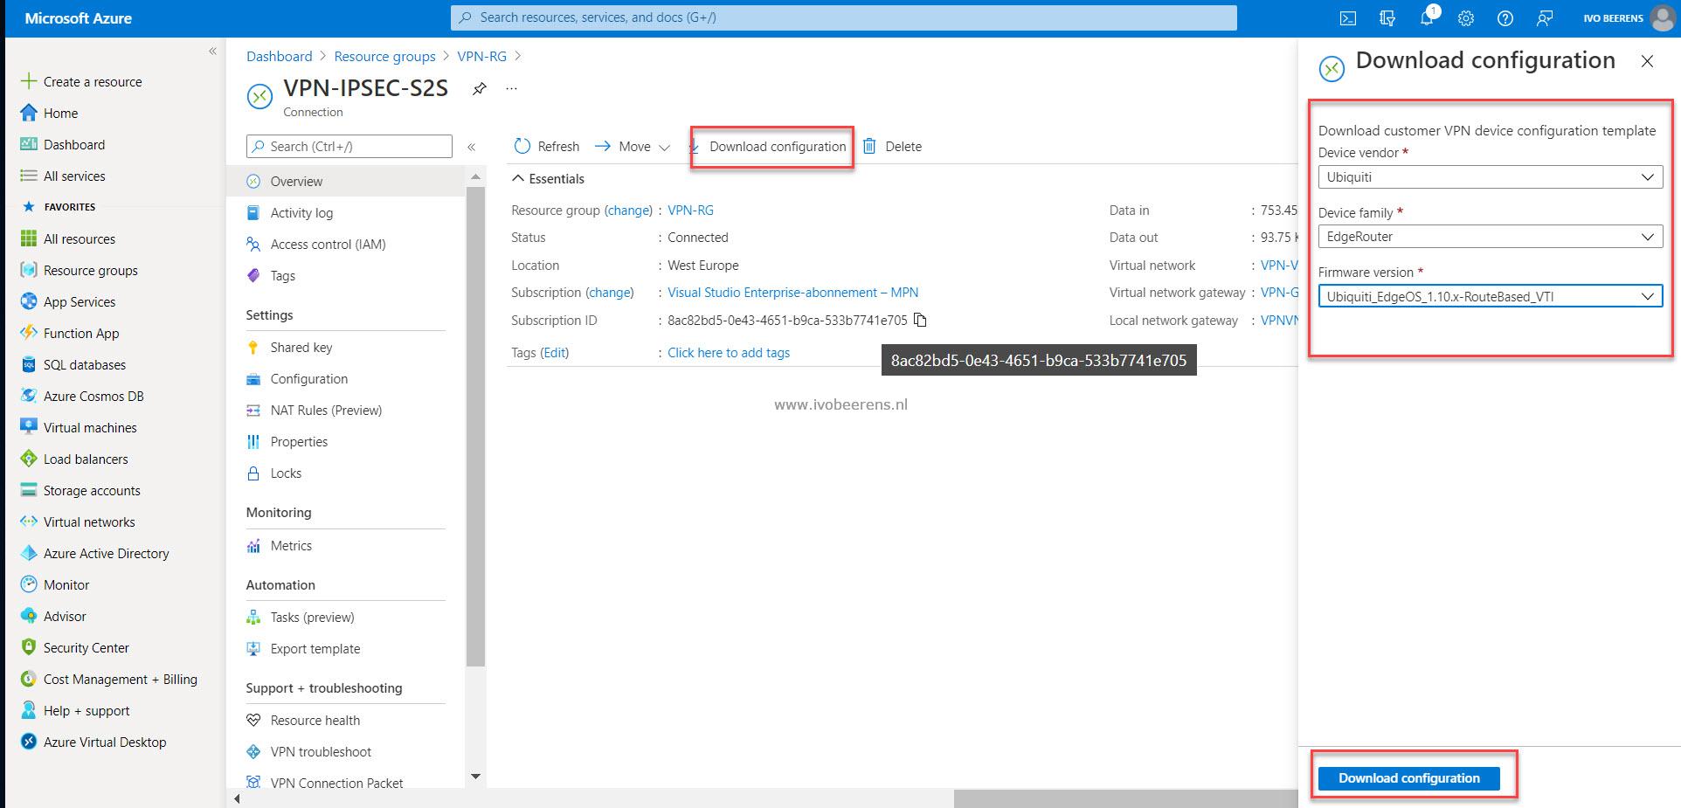Close the Download configuration panel
This screenshot has height=808, width=1681.
(x=1647, y=61)
